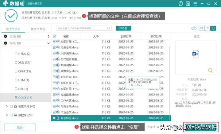Check the CHM (13) checkbox

(x=16, y=71)
